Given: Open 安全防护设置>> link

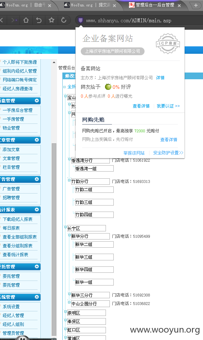Looking at the screenshot, I should (168, 152).
